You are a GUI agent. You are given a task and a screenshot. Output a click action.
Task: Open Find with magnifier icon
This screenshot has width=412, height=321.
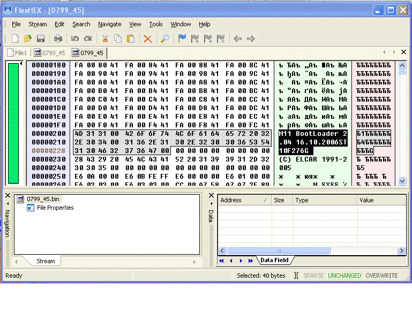(165, 39)
